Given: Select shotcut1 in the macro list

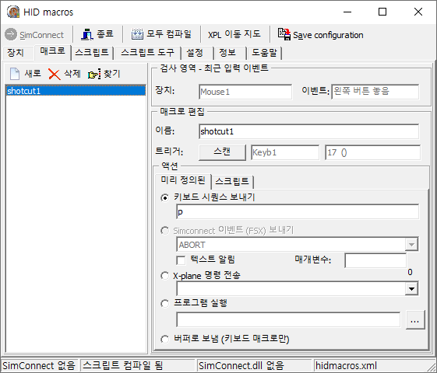Looking at the screenshot, I should (x=76, y=91).
